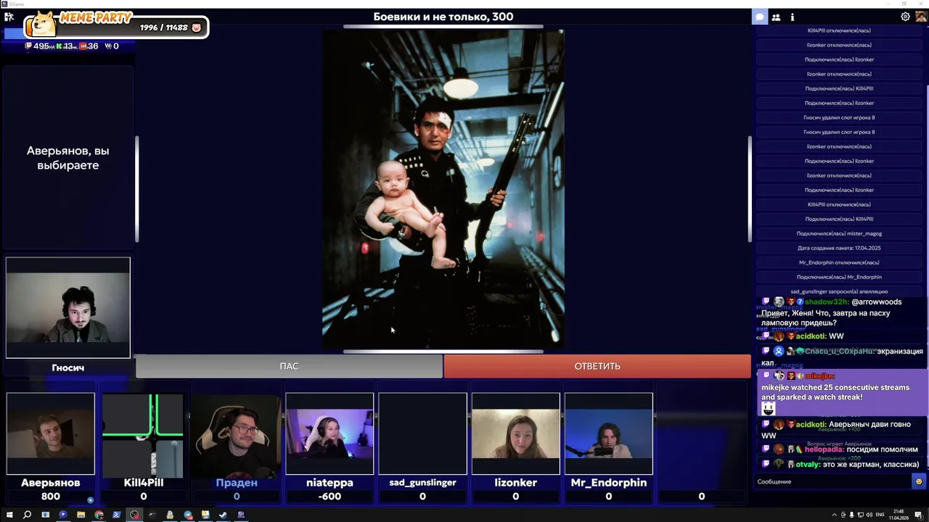The width and height of the screenshot is (929, 522).
Task: Switch to SIGame taskbar icon
Action: click(x=241, y=515)
